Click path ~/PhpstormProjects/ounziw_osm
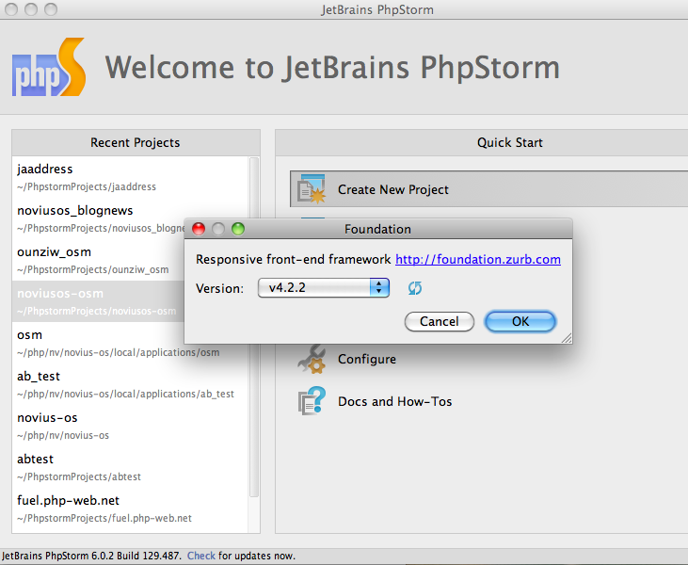Screen dimensions: 688x565 tap(92, 269)
